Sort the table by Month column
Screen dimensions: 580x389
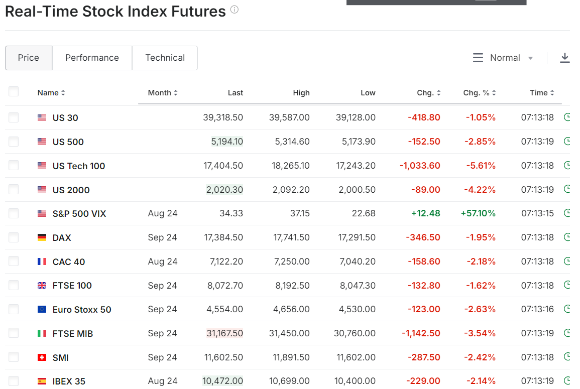[163, 93]
